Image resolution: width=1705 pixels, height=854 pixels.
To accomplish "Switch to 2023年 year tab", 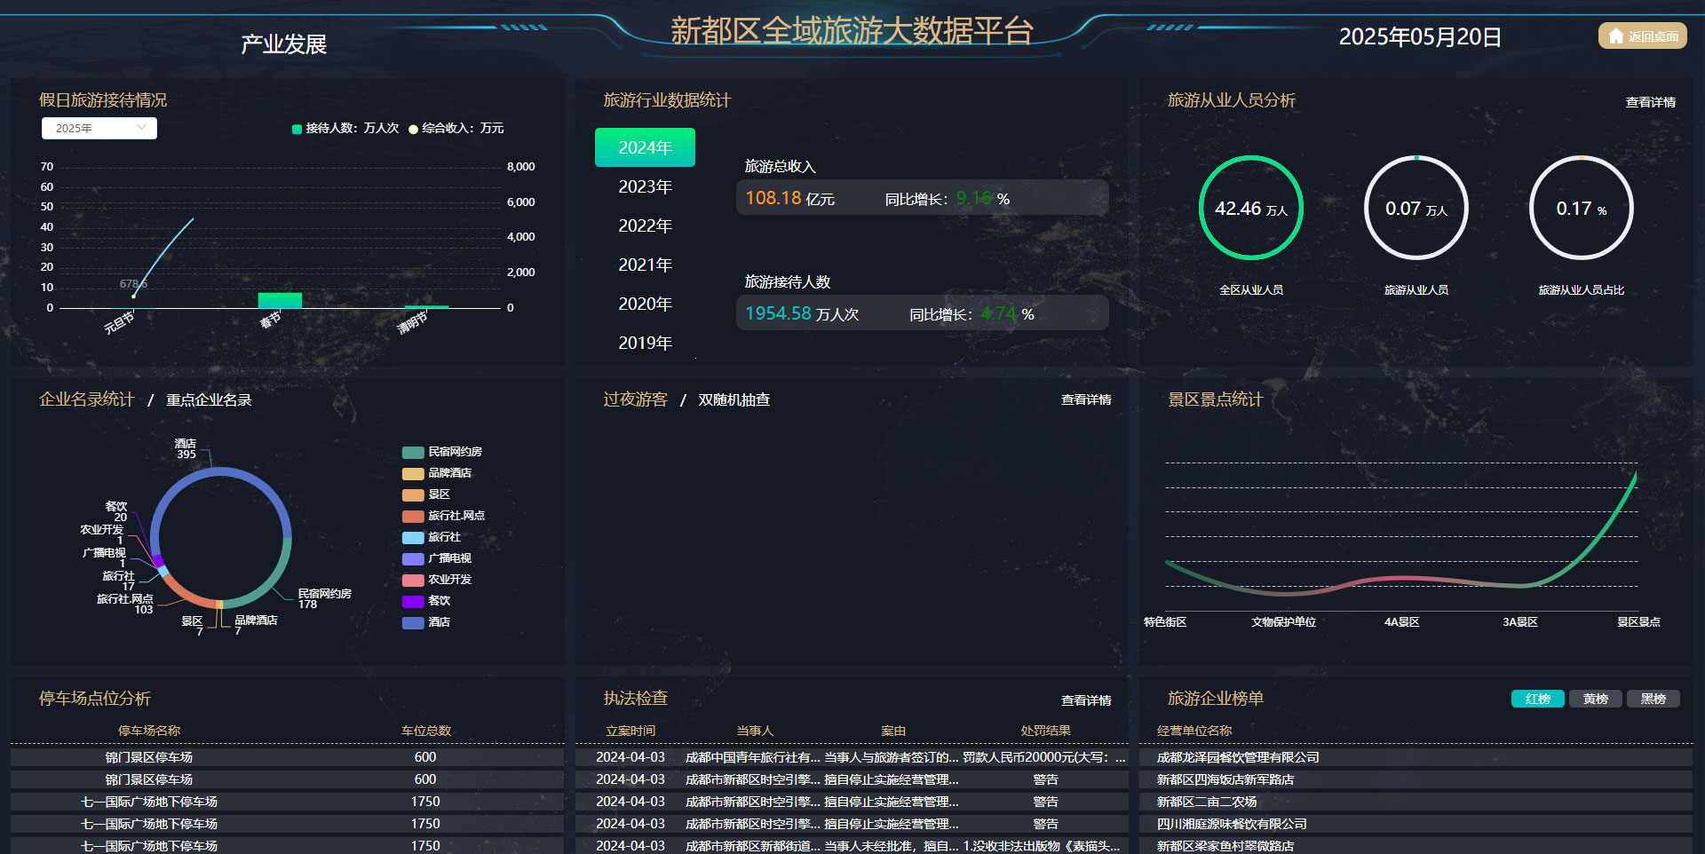I will (645, 186).
